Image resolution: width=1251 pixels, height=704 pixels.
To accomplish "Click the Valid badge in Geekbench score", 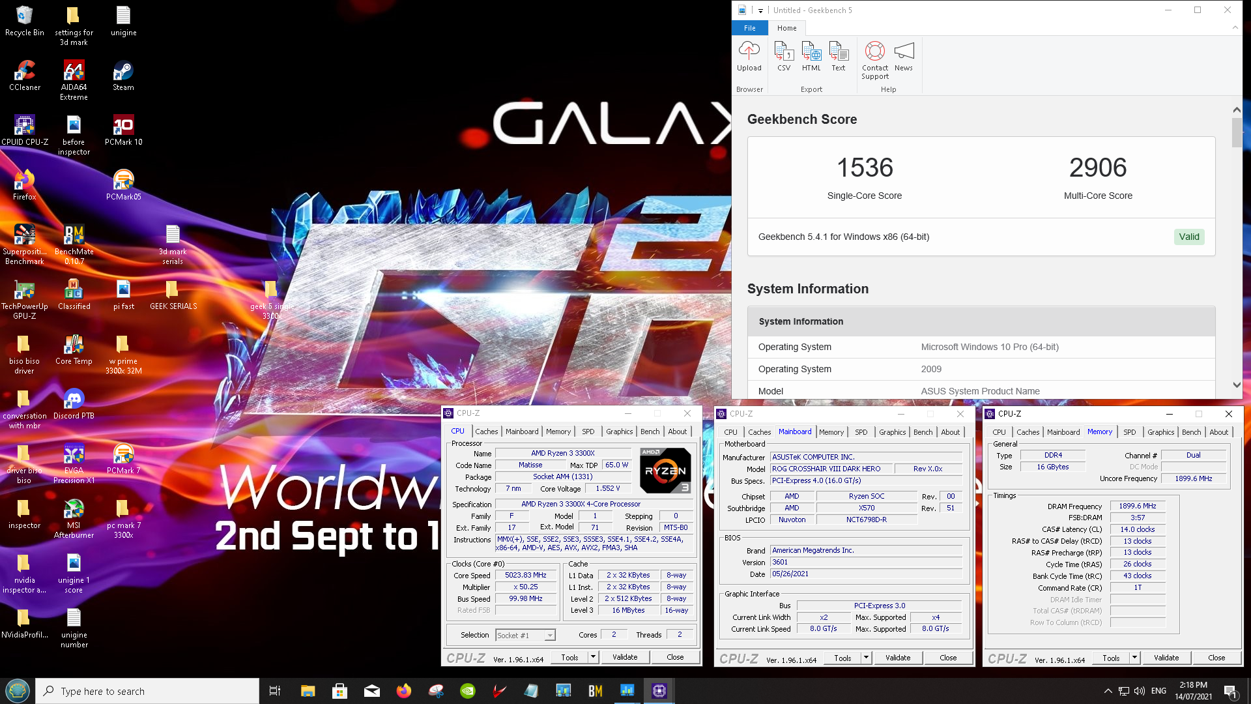I will coord(1188,237).
